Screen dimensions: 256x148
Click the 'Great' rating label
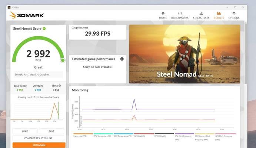[38, 67]
